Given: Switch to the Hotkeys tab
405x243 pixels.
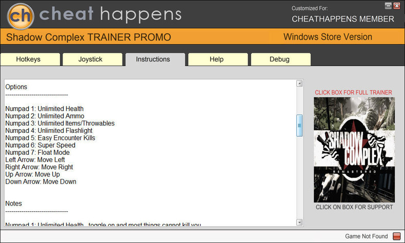Looking at the screenshot, I should 30,59.
